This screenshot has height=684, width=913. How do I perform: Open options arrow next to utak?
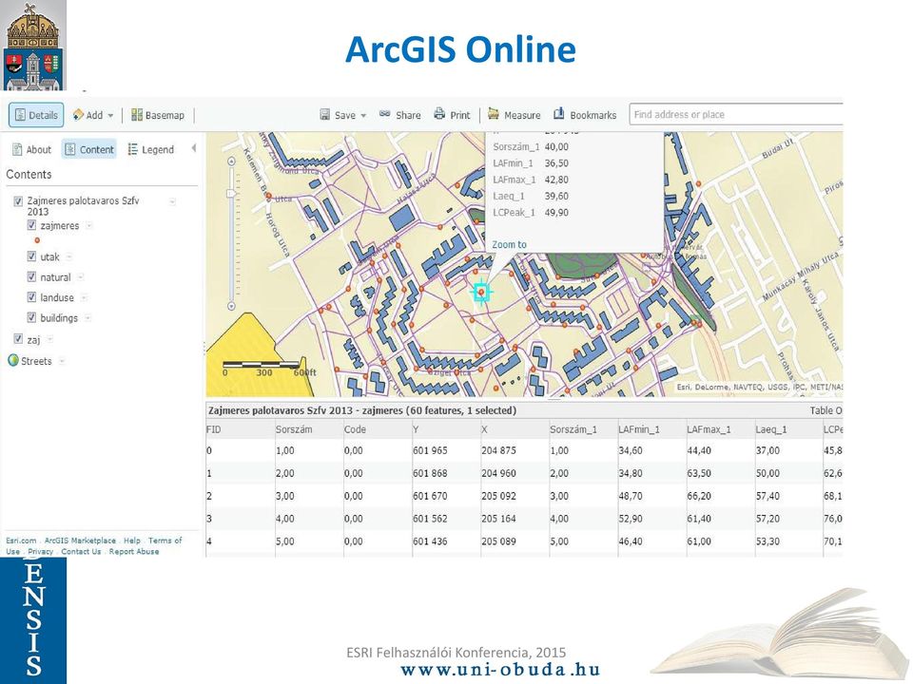[x=68, y=256]
